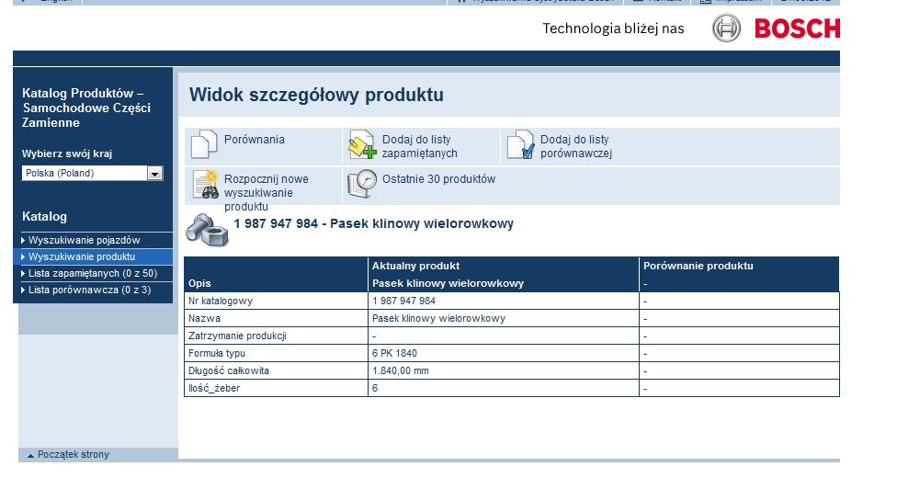This screenshot has height=478, width=897.
Task: Click the Aktualny produkt column header
Action: [x=416, y=267]
